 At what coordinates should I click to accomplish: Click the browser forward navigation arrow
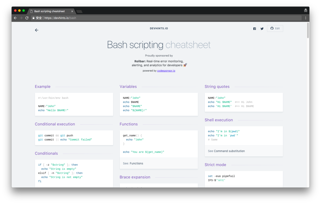(21, 18)
